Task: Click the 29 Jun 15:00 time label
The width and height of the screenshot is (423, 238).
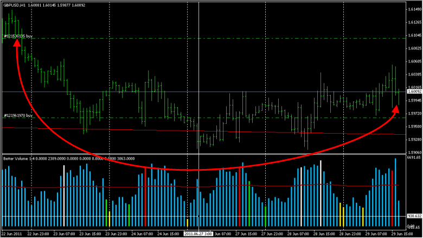Action: point(402,234)
